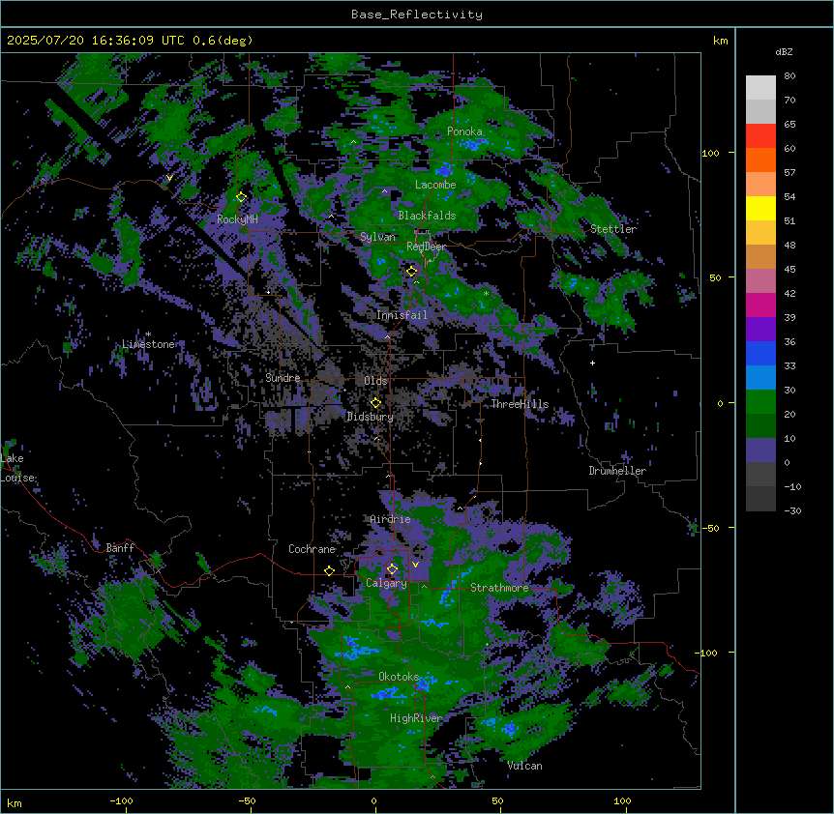This screenshot has width=834, height=814.
Task: Click the Innisfail label
Action: click(x=402, y=315)
